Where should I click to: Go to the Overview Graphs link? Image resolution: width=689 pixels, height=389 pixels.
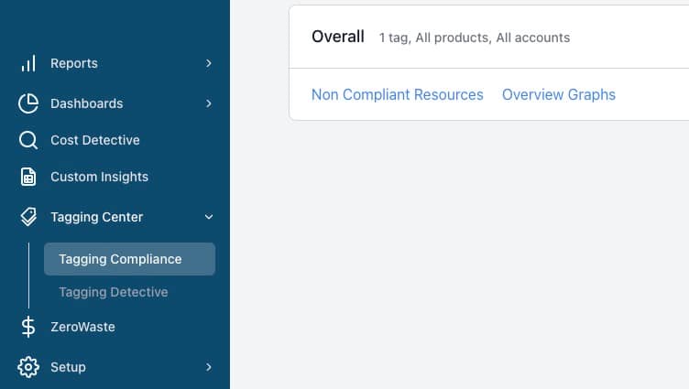click(x=559, y=95)
